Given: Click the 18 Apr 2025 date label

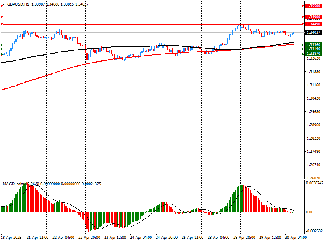Looking at the screenshot, I should (10, 238).
